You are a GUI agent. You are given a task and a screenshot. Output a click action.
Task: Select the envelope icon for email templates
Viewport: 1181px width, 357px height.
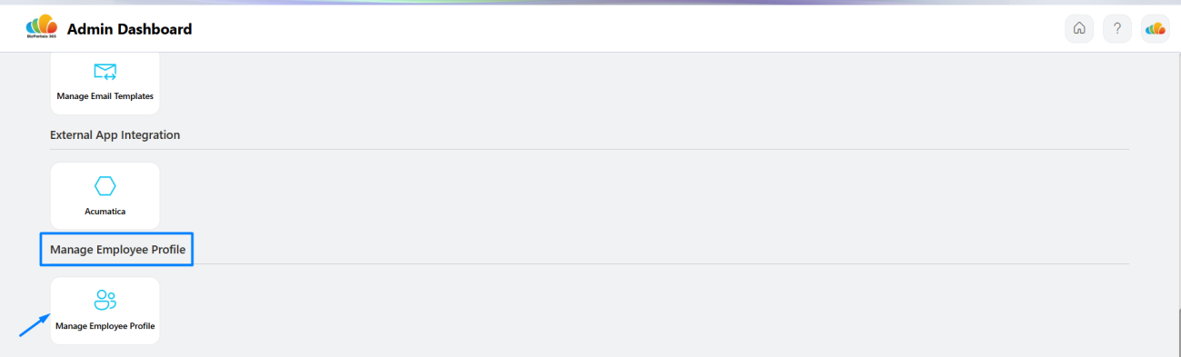(x=105, y=72)
